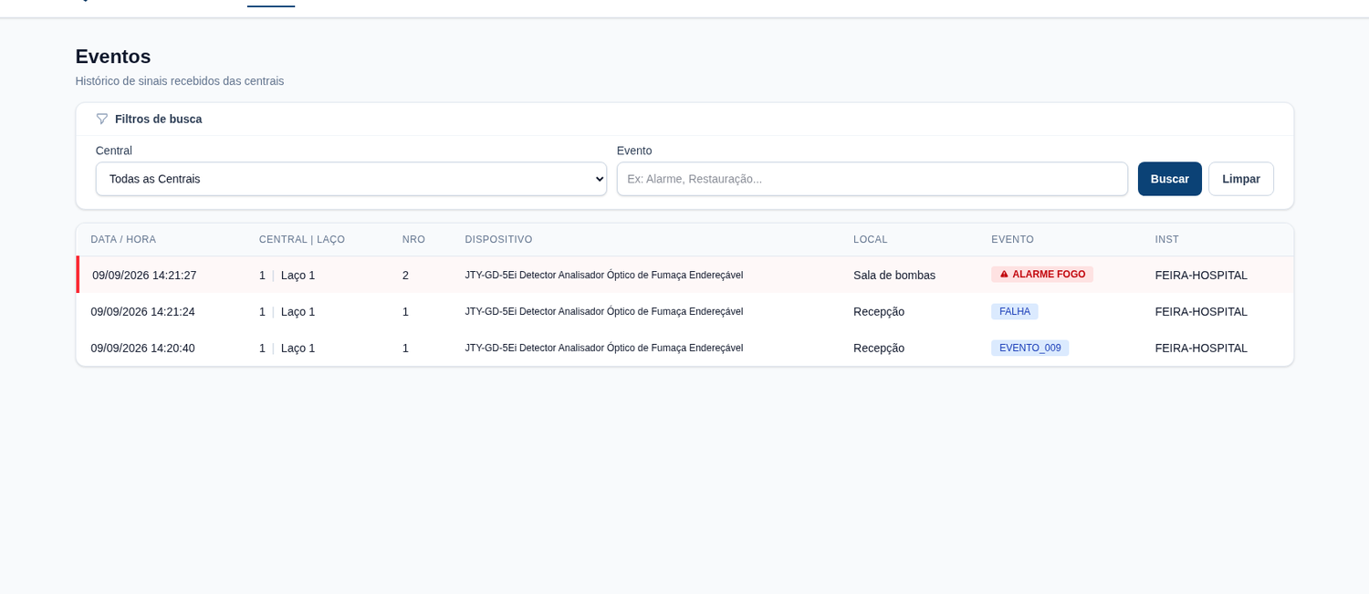This screenshot has width=1369, height=594.
Task: Click 'FEIRA-HOSPITAL' in the FALHA row
Action: pyautogui.click(x=1201, y=311)
